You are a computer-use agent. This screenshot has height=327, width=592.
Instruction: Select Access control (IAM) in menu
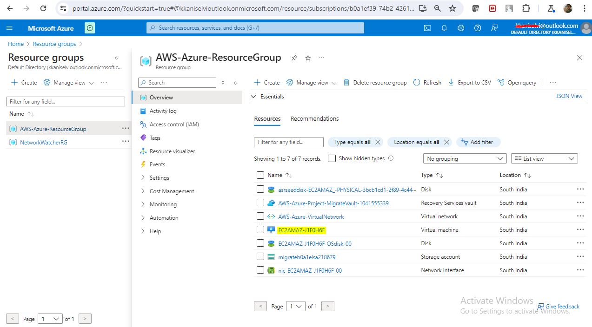(174, 124)
